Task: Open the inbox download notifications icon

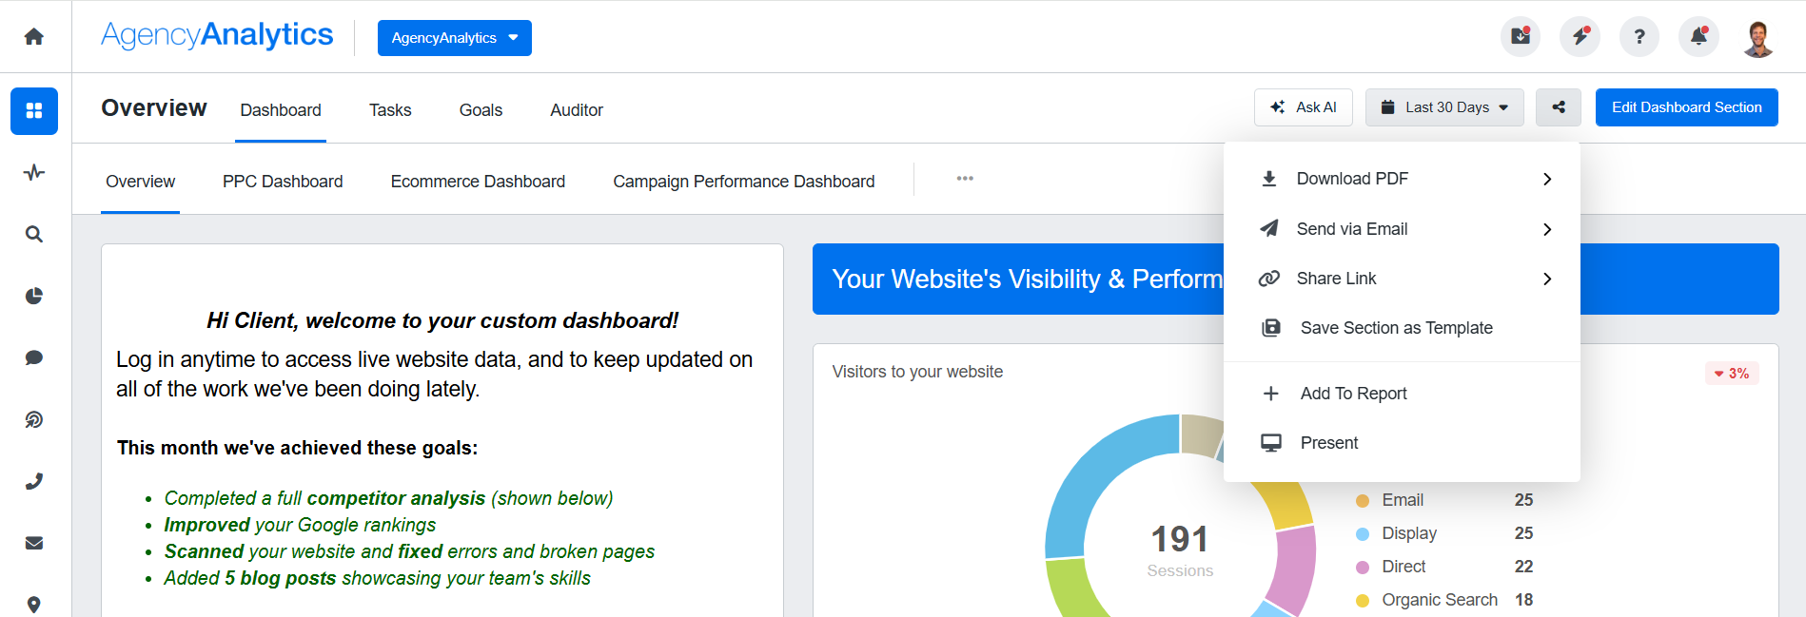Action: pyautogui.click(x=1521, y=37)
